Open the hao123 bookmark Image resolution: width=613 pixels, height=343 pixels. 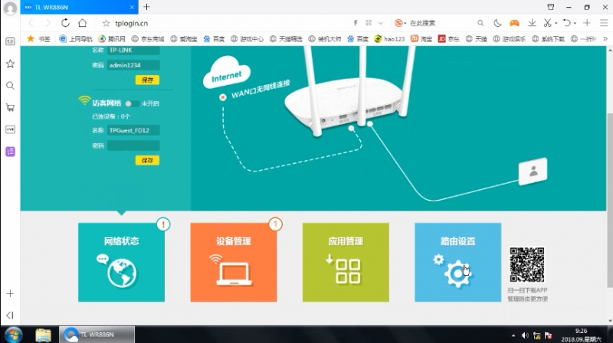[x=390, y=39]
